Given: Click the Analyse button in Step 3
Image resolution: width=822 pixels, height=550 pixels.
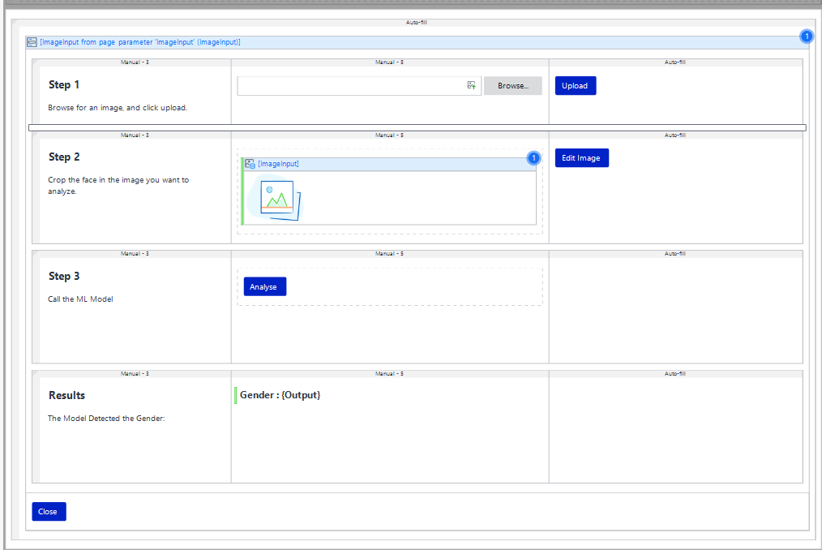Looking at the screenshot, I should pos(265,286).
